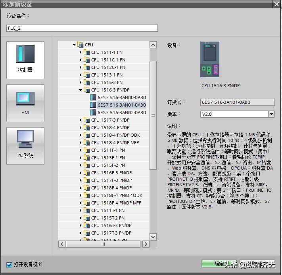Click the CPU 1511F-1 PN folder icon
This screenshot has height=275, width=282.
click(x=87, y=150)
